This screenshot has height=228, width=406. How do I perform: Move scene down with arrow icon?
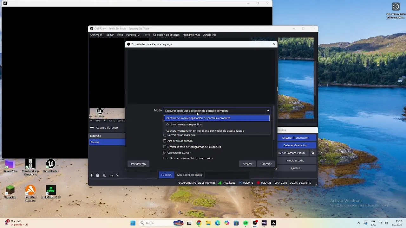pos(118,175)
